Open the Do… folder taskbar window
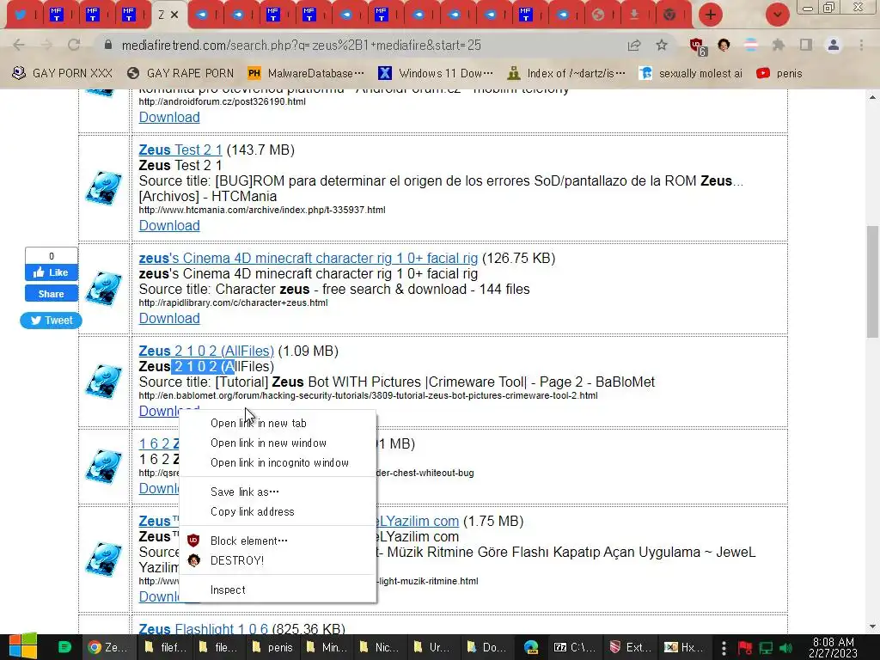880x660 pixels. pos(488,647)
